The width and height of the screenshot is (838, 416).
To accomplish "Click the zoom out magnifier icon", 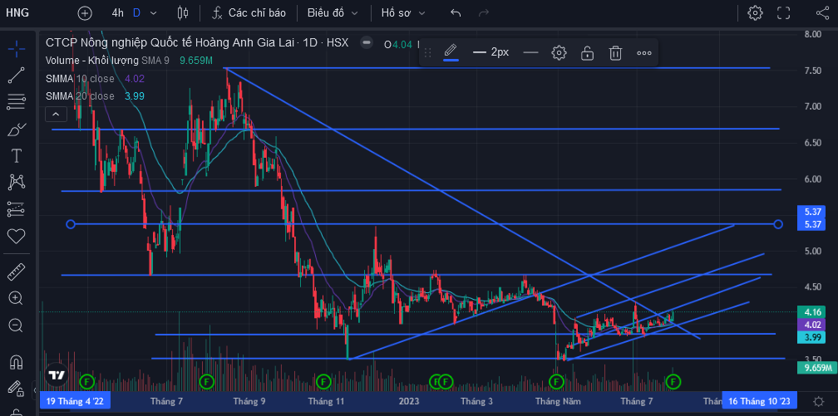I will click(17, 325).
